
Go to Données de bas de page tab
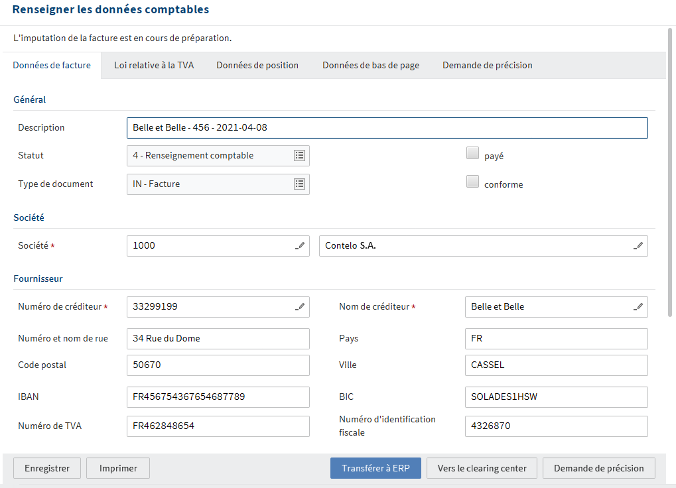click(x=371, y=65)
